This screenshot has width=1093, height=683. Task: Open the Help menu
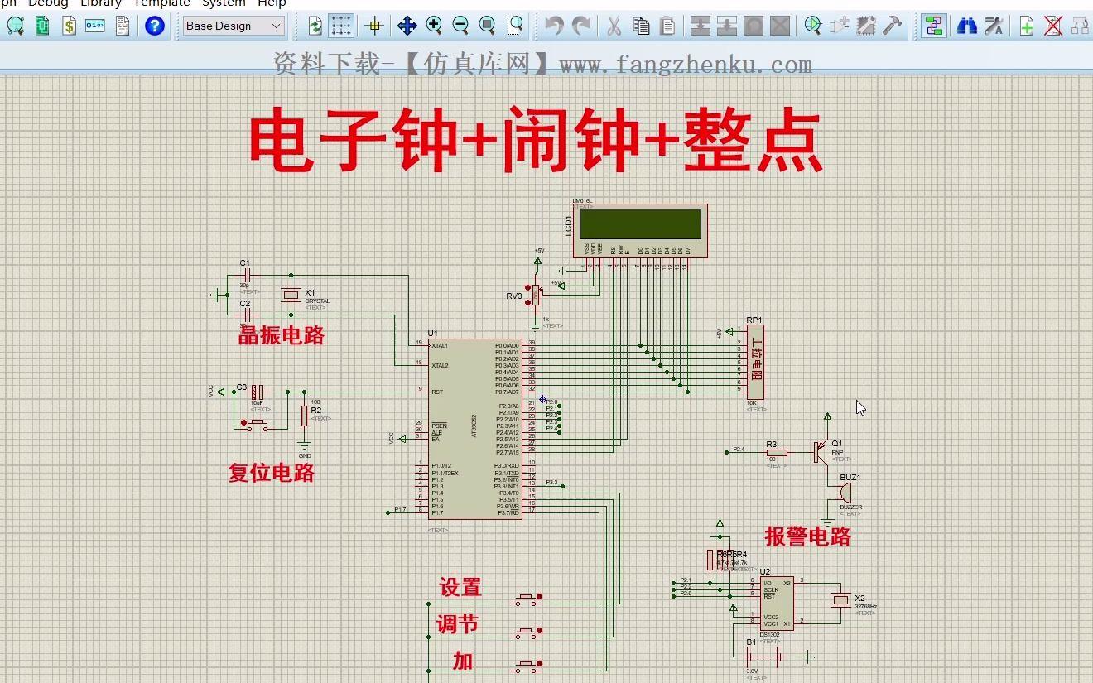pyautogui.click(x=272, y=3)
